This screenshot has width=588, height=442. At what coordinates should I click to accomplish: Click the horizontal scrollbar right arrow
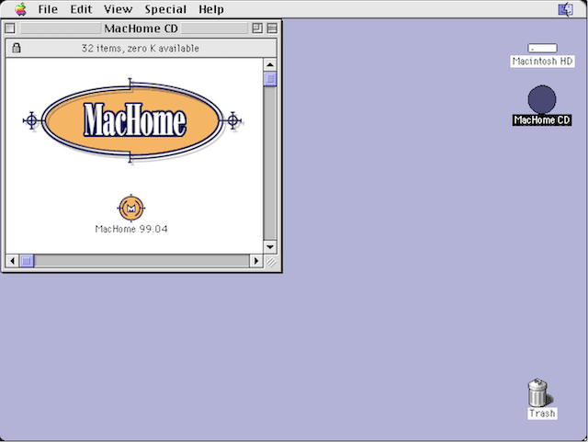pyautogui.click(x=256, y=260)
